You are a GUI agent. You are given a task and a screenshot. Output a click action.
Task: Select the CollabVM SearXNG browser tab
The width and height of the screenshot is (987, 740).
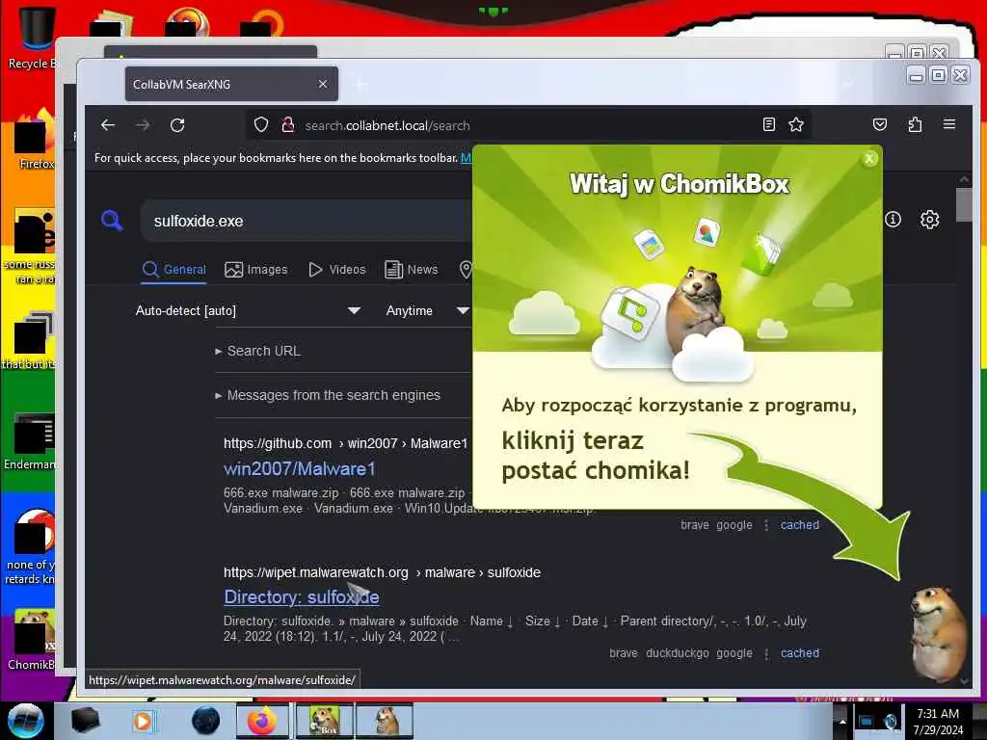[x=231, y=84]
